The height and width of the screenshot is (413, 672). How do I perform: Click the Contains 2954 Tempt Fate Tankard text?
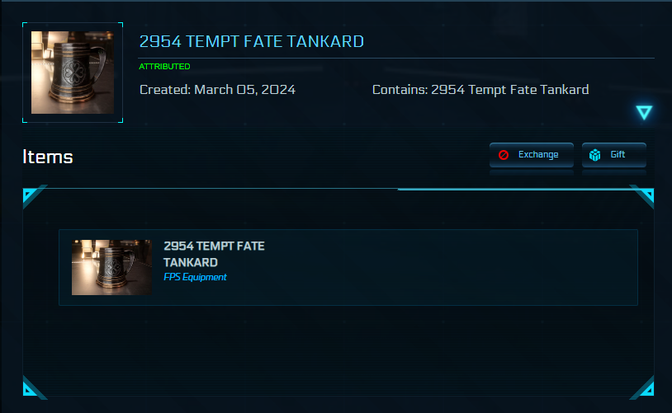tap(480, 89)
